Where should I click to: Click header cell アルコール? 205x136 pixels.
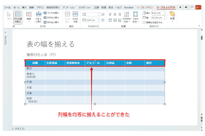coord(95,63)
